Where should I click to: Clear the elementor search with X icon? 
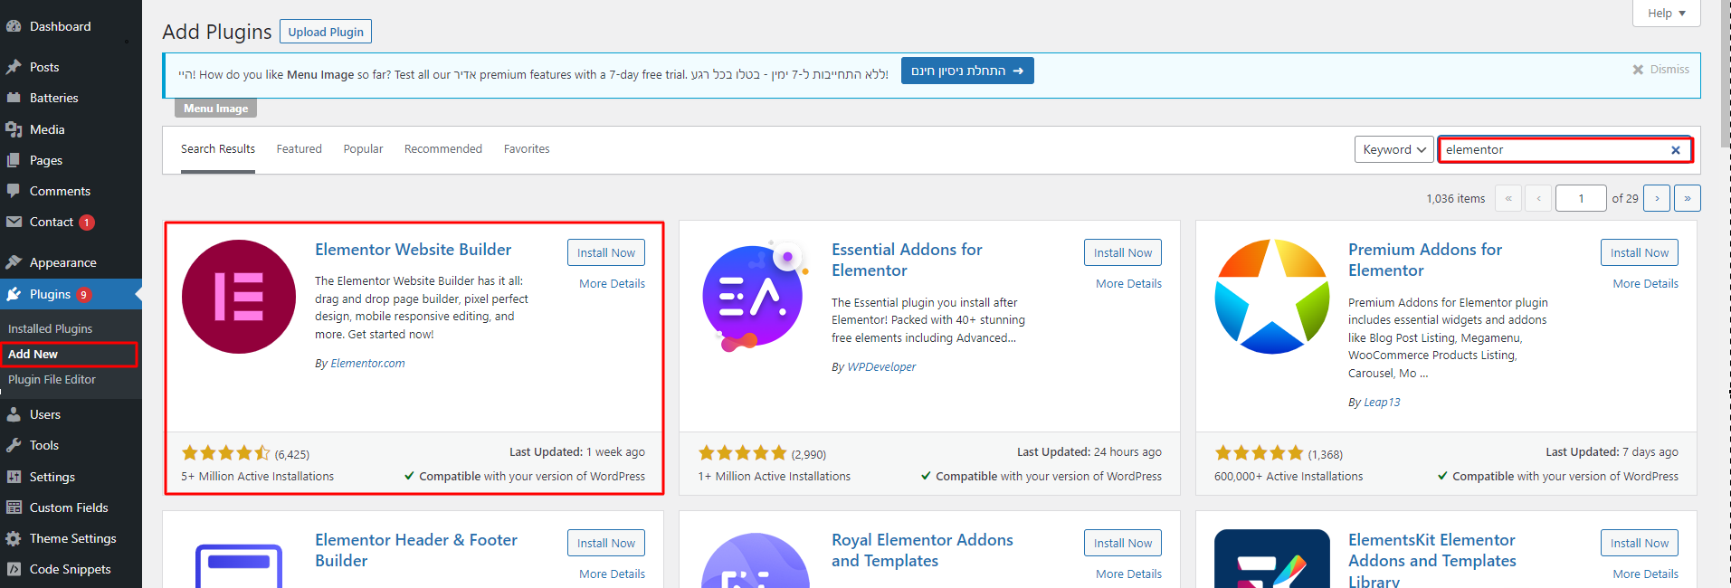pyautogui.click(x=1676, y=150)
